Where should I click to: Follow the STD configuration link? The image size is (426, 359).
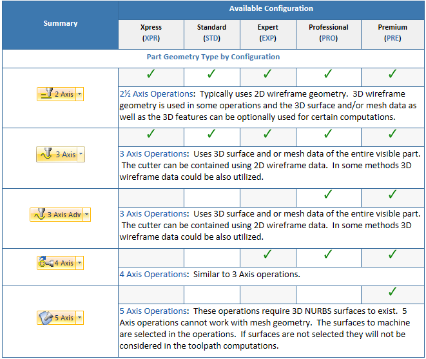[x=211, y=39]
